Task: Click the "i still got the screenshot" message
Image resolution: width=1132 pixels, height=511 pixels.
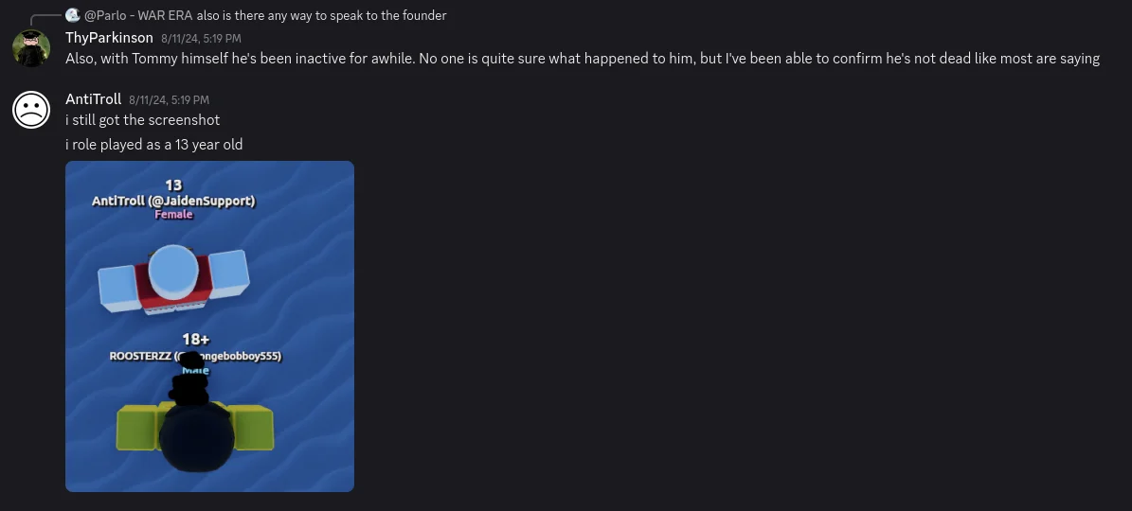Action: (x=142, y=120)
